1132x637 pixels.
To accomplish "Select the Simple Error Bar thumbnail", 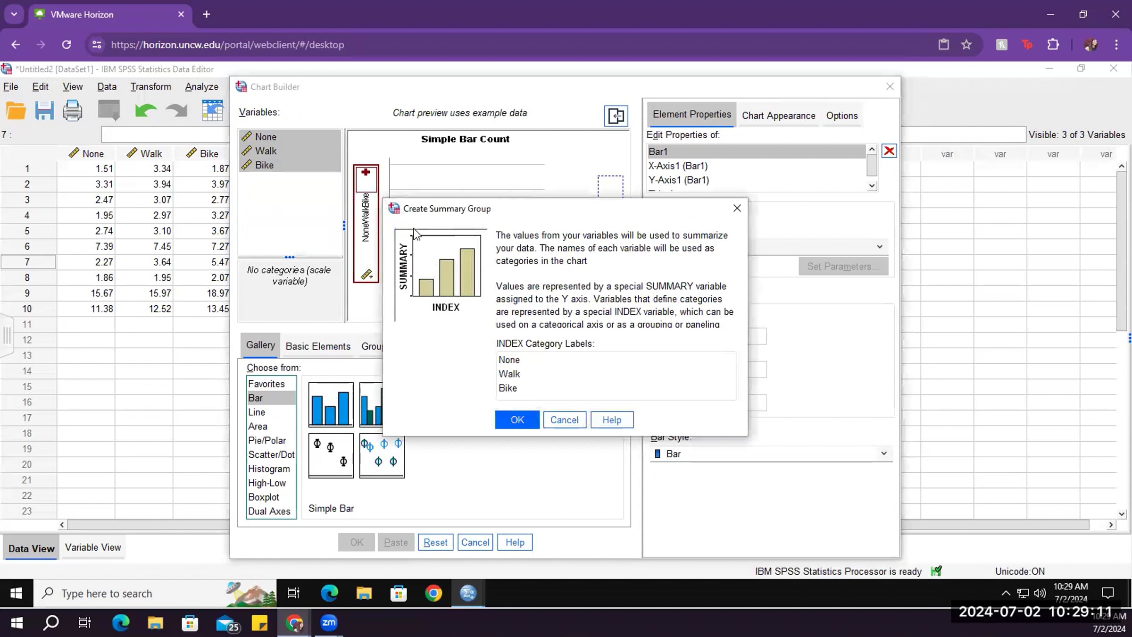I will point(331,455).
